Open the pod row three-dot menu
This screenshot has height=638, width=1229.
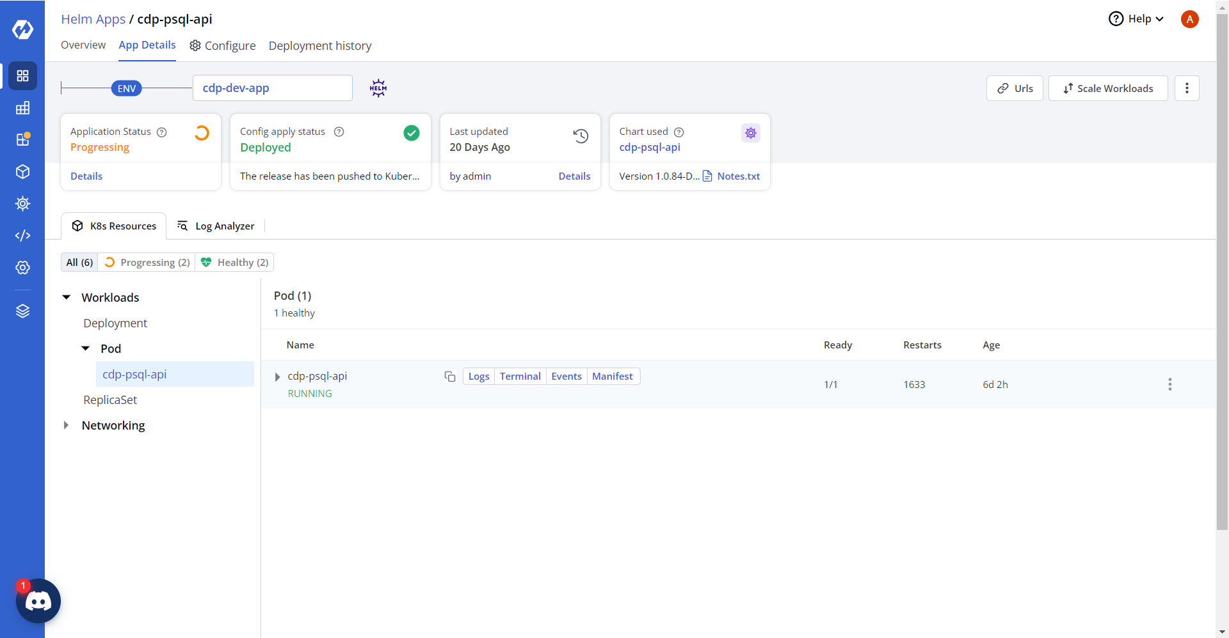1169,384
